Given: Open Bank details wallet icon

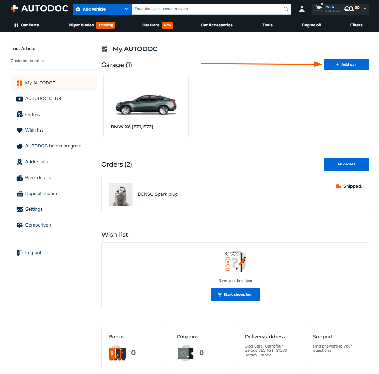Looking at the screenshot, I should pos(19,178).
